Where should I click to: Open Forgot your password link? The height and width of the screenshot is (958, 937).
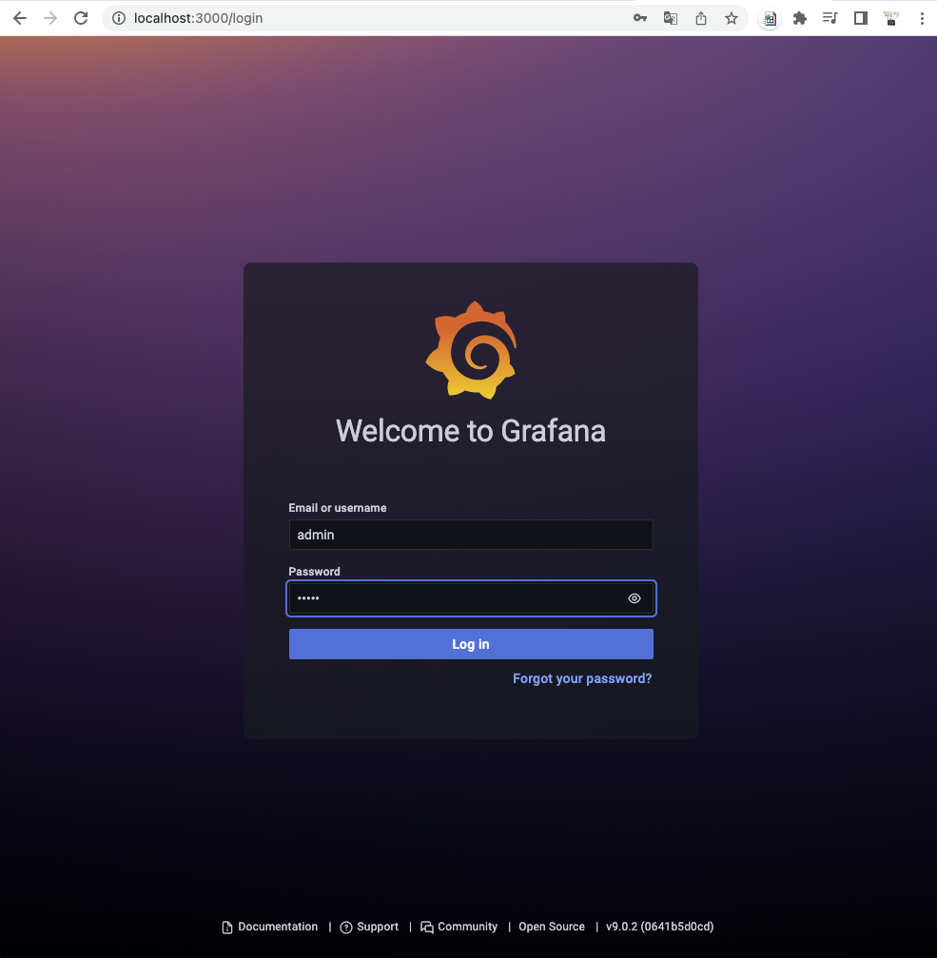[582, 679]
